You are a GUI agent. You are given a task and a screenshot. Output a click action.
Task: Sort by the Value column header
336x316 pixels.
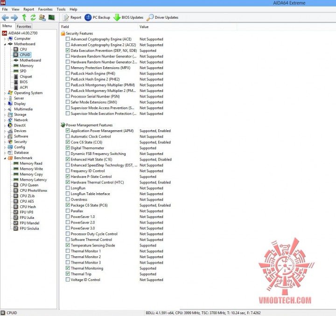click(x=187, y=27)
